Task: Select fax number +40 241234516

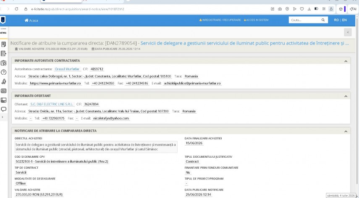Action: [x=137, y=83]
